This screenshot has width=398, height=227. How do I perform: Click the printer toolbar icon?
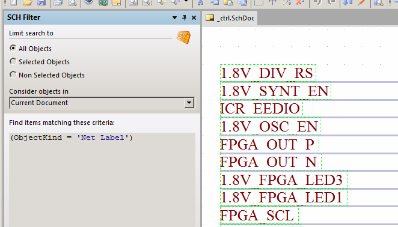point(58,2)
